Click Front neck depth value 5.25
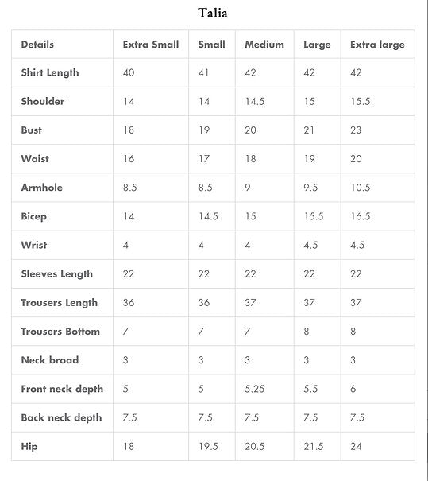 [x=254, y=389]
